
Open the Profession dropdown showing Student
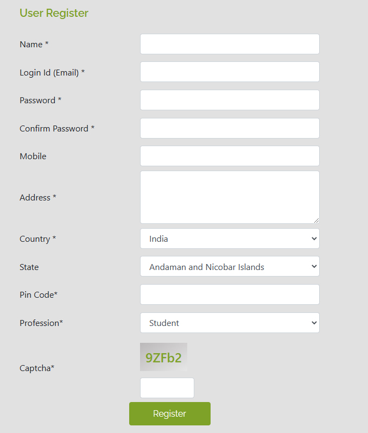point(230,323)
